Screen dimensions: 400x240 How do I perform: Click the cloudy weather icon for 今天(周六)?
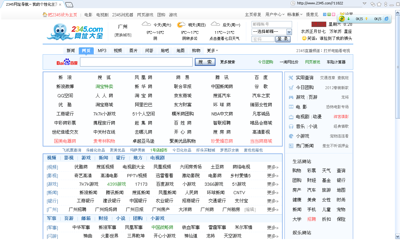(x=146, y=24)
